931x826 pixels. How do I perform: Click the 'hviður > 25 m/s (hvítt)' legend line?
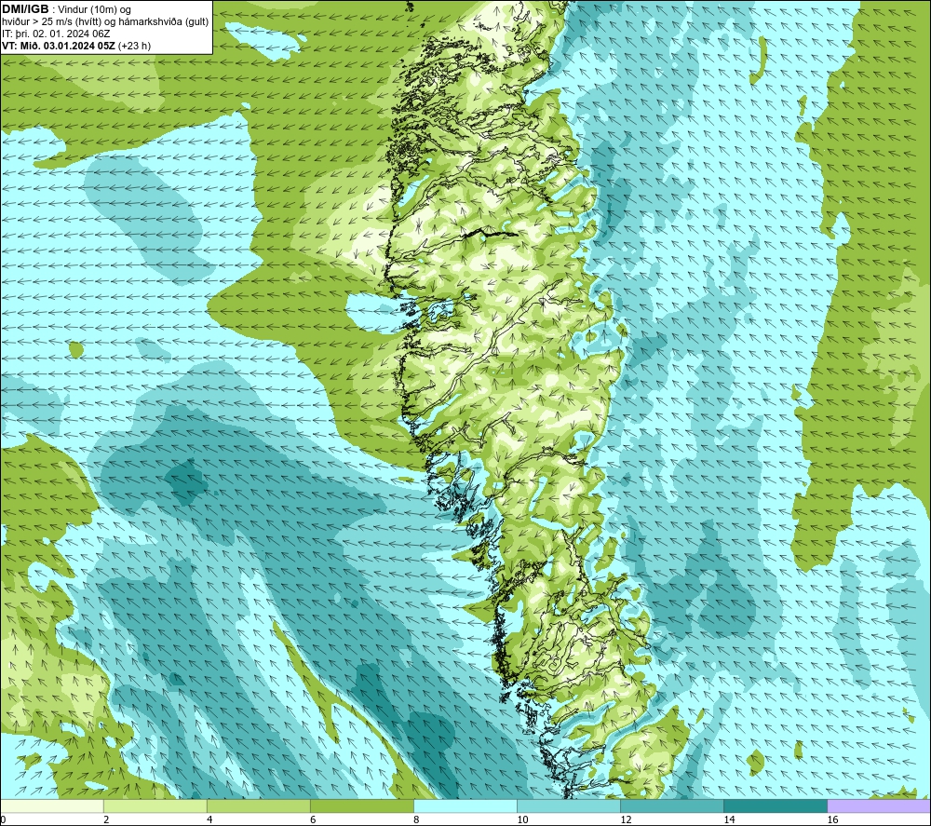pos(105,22)
